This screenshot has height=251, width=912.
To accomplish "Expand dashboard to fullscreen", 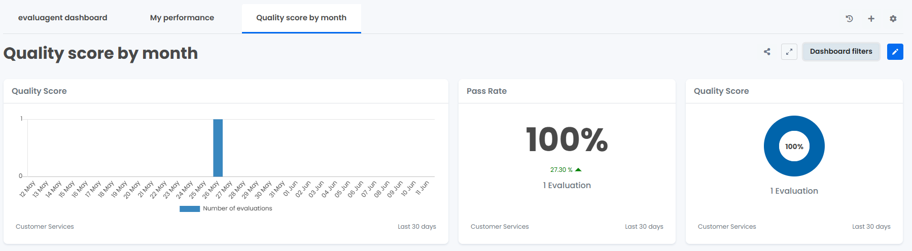I will (789, 52).
